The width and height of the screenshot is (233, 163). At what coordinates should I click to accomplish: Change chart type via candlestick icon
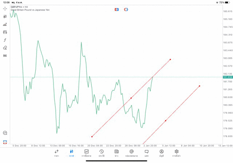pos(5,16)
